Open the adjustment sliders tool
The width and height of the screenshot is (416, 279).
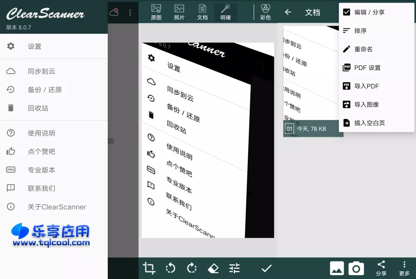tap(234, 268)
